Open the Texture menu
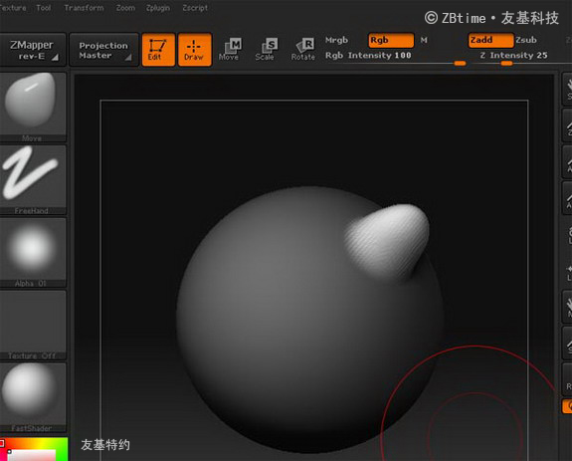572x461 pixels. click(x=13, y=8)
